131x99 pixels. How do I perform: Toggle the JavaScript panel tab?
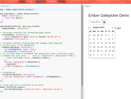click(40, 2)
